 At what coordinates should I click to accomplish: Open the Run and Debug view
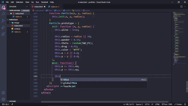(x=3, y=27)
